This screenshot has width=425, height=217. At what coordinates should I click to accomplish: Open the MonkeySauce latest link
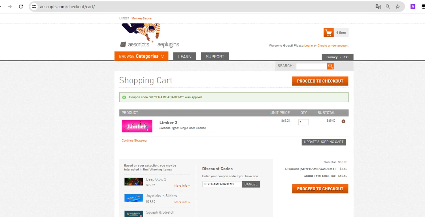click(141, 18)
